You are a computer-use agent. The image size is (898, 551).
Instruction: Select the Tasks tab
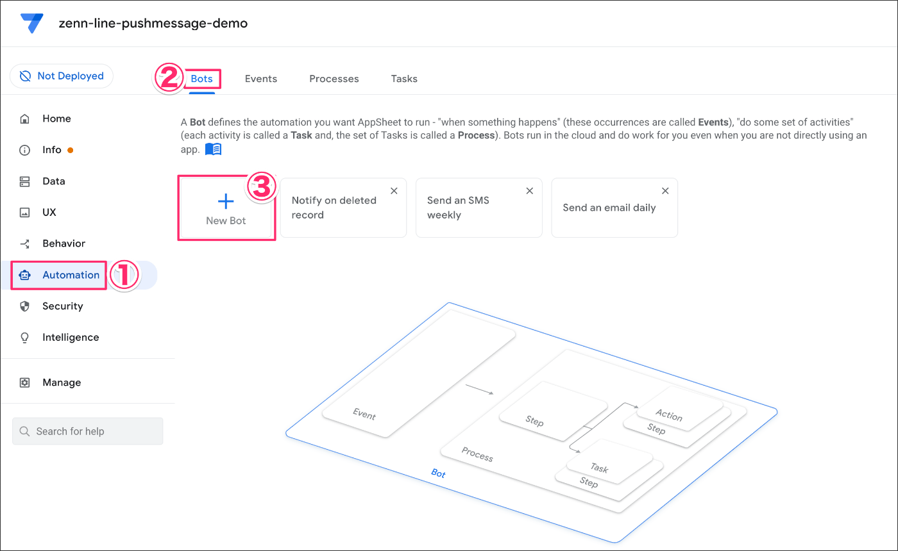tap(403, 78)
